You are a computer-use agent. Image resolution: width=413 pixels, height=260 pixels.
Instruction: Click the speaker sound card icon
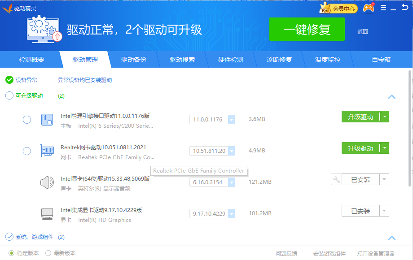click(x=47, y=182)
